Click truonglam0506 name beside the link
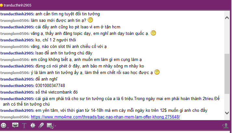232x133 pixels. tap(15, 117)
